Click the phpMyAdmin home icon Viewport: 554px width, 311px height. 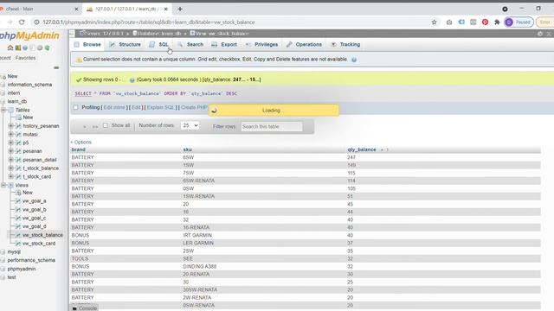click(10, 48)
